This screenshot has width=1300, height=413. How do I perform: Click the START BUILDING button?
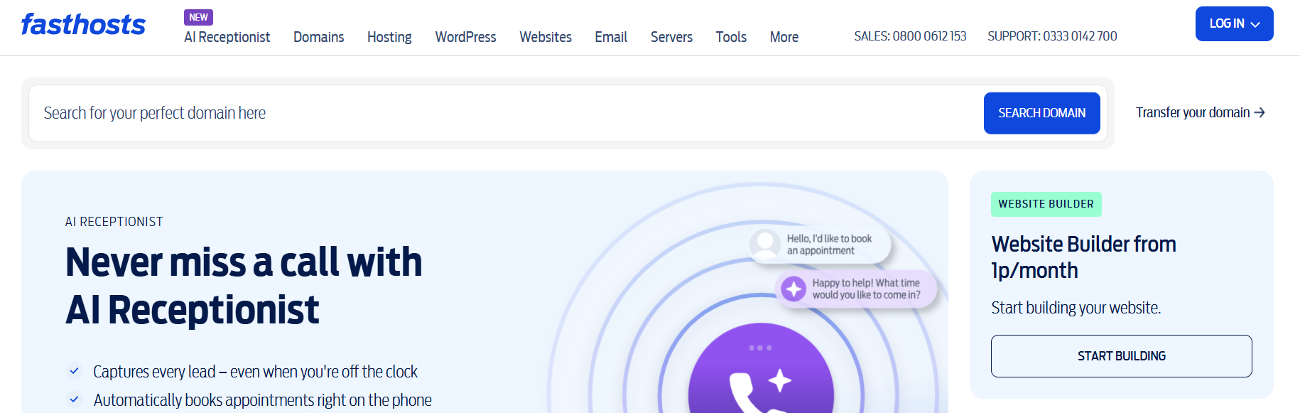1122,356
